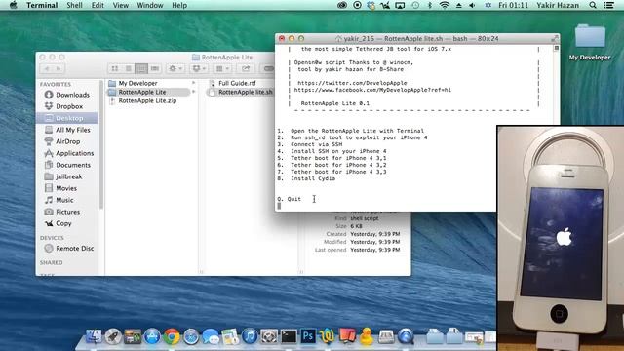The height and width of the screenshot is (351, 624).
Task: Click Finder forward navigation arrow
Action: click(x=58, y=69)
